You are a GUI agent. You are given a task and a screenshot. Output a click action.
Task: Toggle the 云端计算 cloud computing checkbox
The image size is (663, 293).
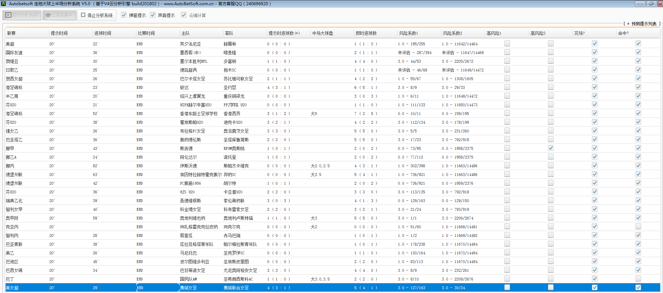pyautogui.click(x=184, y=15)
